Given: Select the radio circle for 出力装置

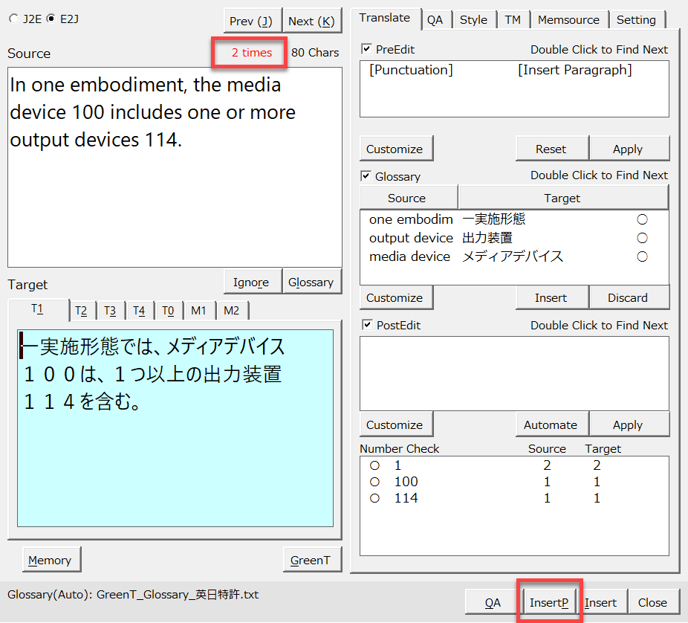Looking at the screenshot, I should tap(642, 238).
